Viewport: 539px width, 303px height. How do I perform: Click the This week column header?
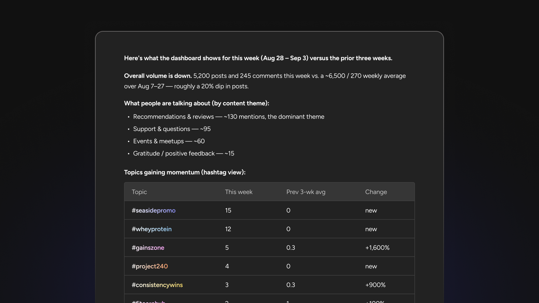239,192
